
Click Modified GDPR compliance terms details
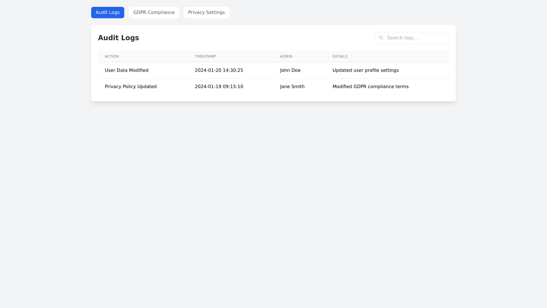point(370,87)
